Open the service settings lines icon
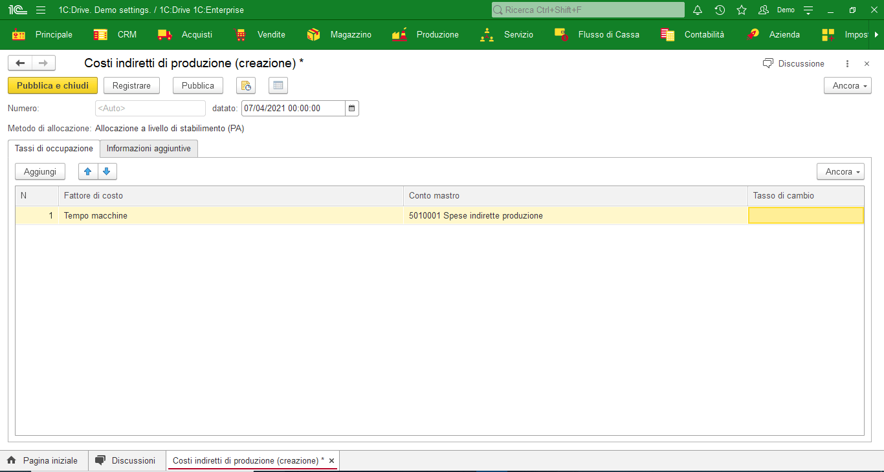The width and height of the screenshot is (884, 472). pyautogui.click(x=808, y=10)
